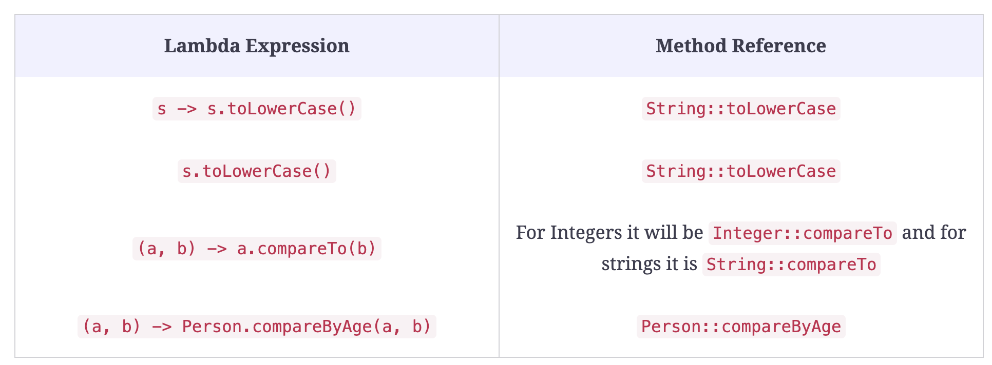992x365 pixels.
Task: Click String::toLowerCase beside the "s -> s.toLowerCase()" lambda
Action: pyautogui.click(x=740, y=109)
